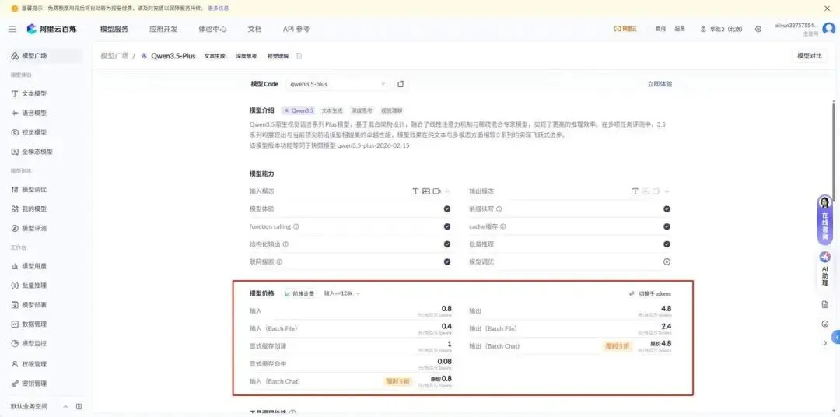The width and height of the screenshot is (840, 417).
Task: Click the 模型对比 compare button
Action: coord(809,56)
